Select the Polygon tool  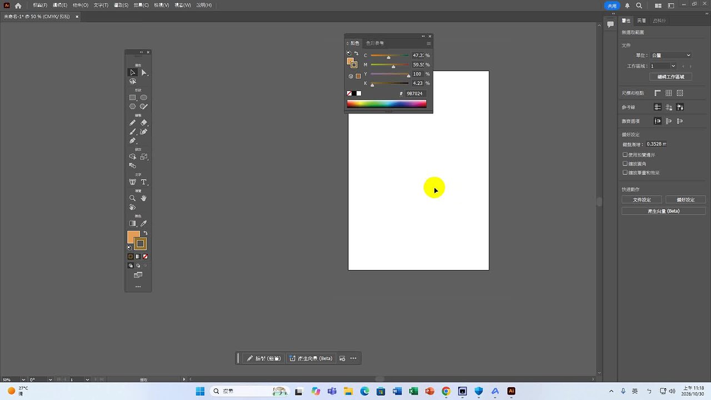point(132,106)
